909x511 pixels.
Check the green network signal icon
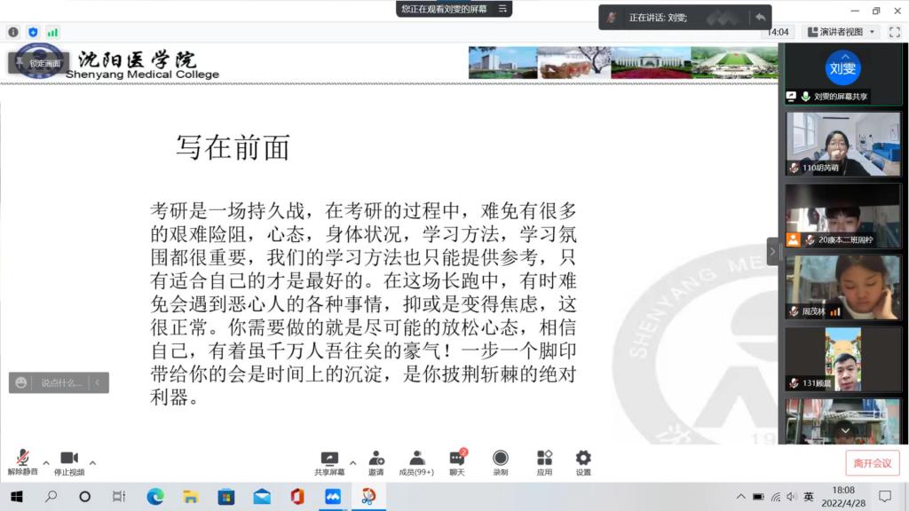click(53, 32)
